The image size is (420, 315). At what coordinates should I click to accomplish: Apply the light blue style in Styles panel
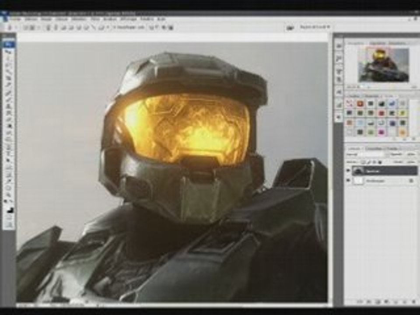pos(360,123)
